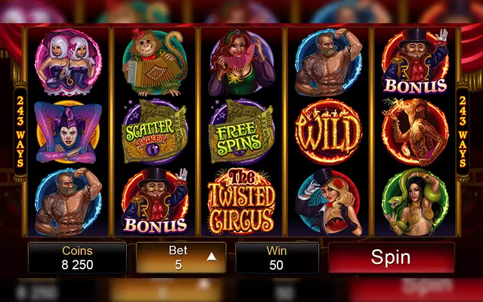This screenshot has height=302, width=483.
Task: Tap the bearded lady symbol
Action: [241, 62]
